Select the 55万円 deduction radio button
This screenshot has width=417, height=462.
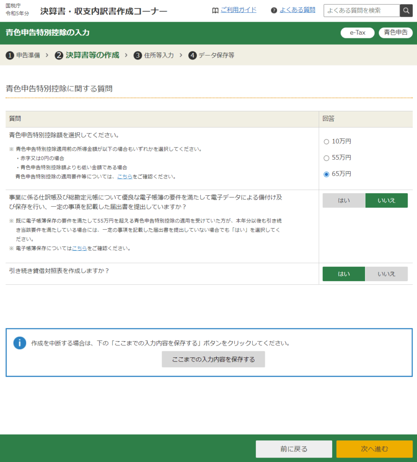coord(326,158)
